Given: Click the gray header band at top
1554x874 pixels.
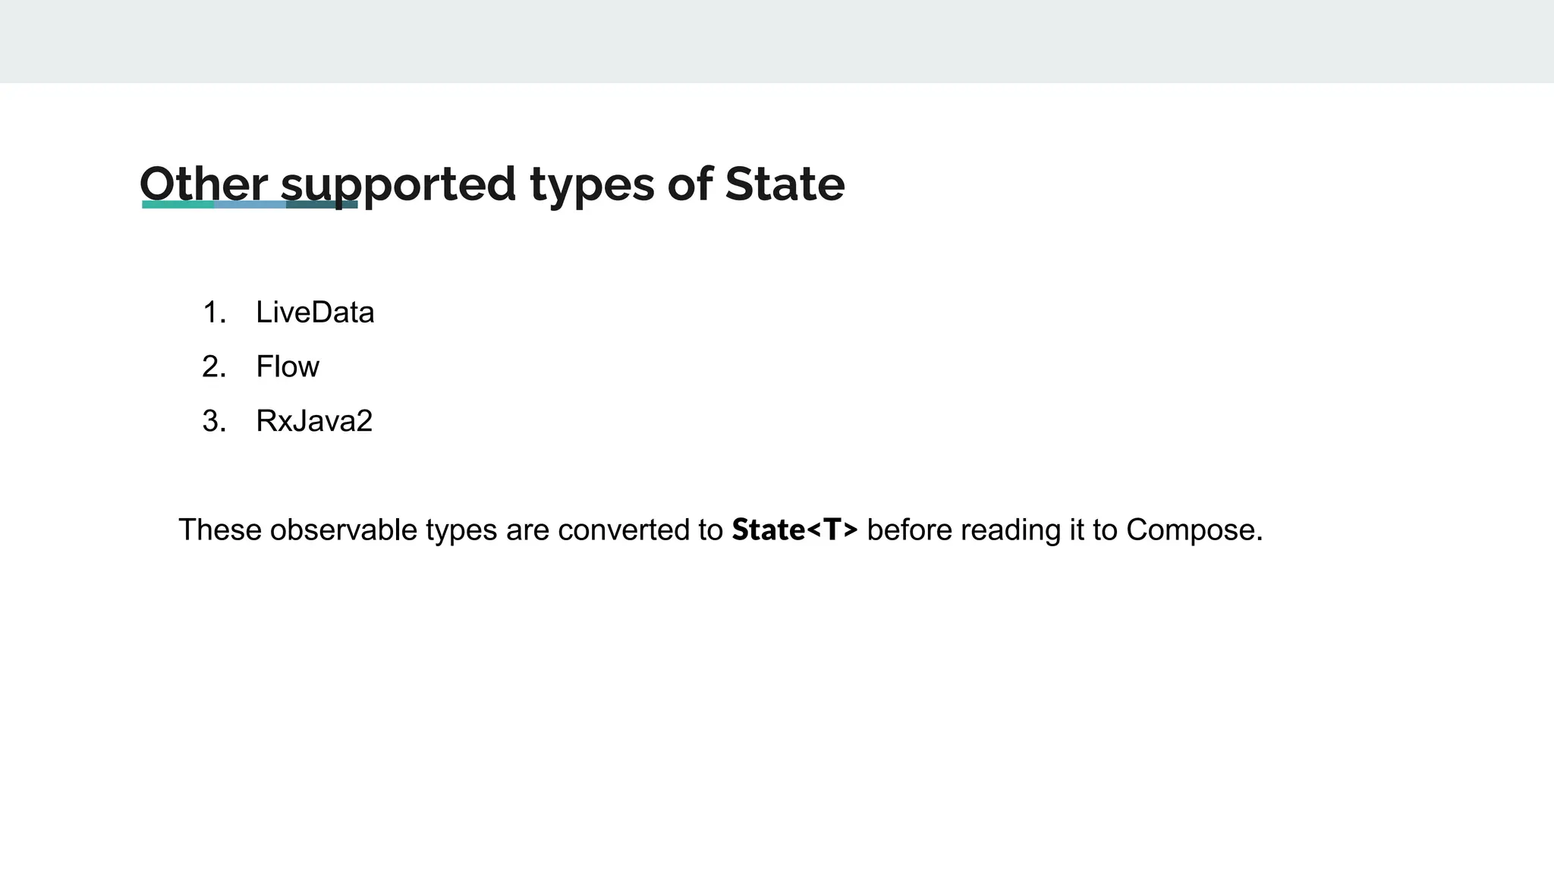Looking at the screenshot, I should point(777,41).
